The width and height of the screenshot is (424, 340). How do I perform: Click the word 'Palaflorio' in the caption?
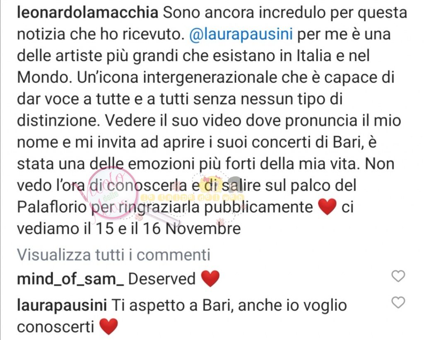click(52, 207)
